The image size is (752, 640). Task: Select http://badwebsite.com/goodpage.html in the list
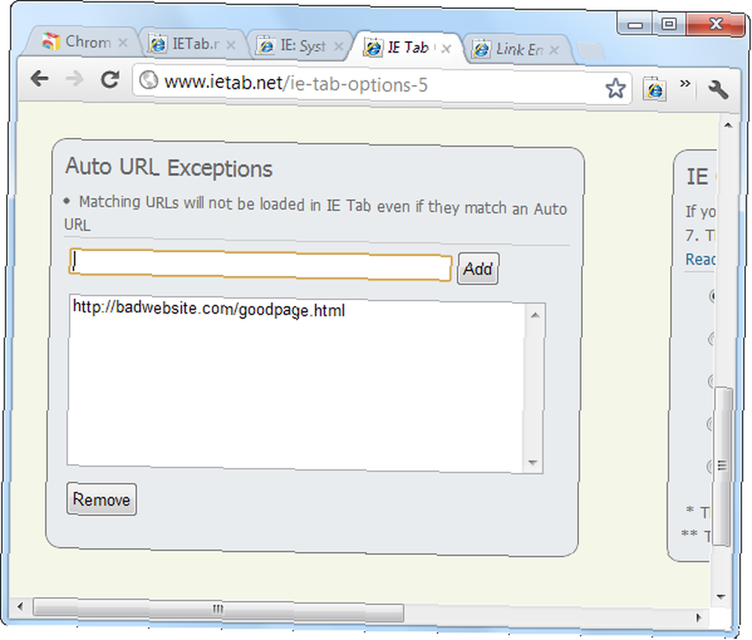coord(208,308)
